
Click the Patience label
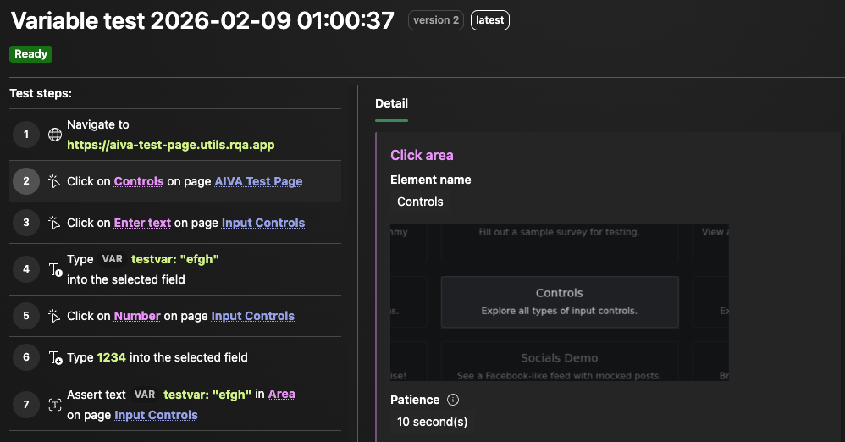click(x=415, y=400)
